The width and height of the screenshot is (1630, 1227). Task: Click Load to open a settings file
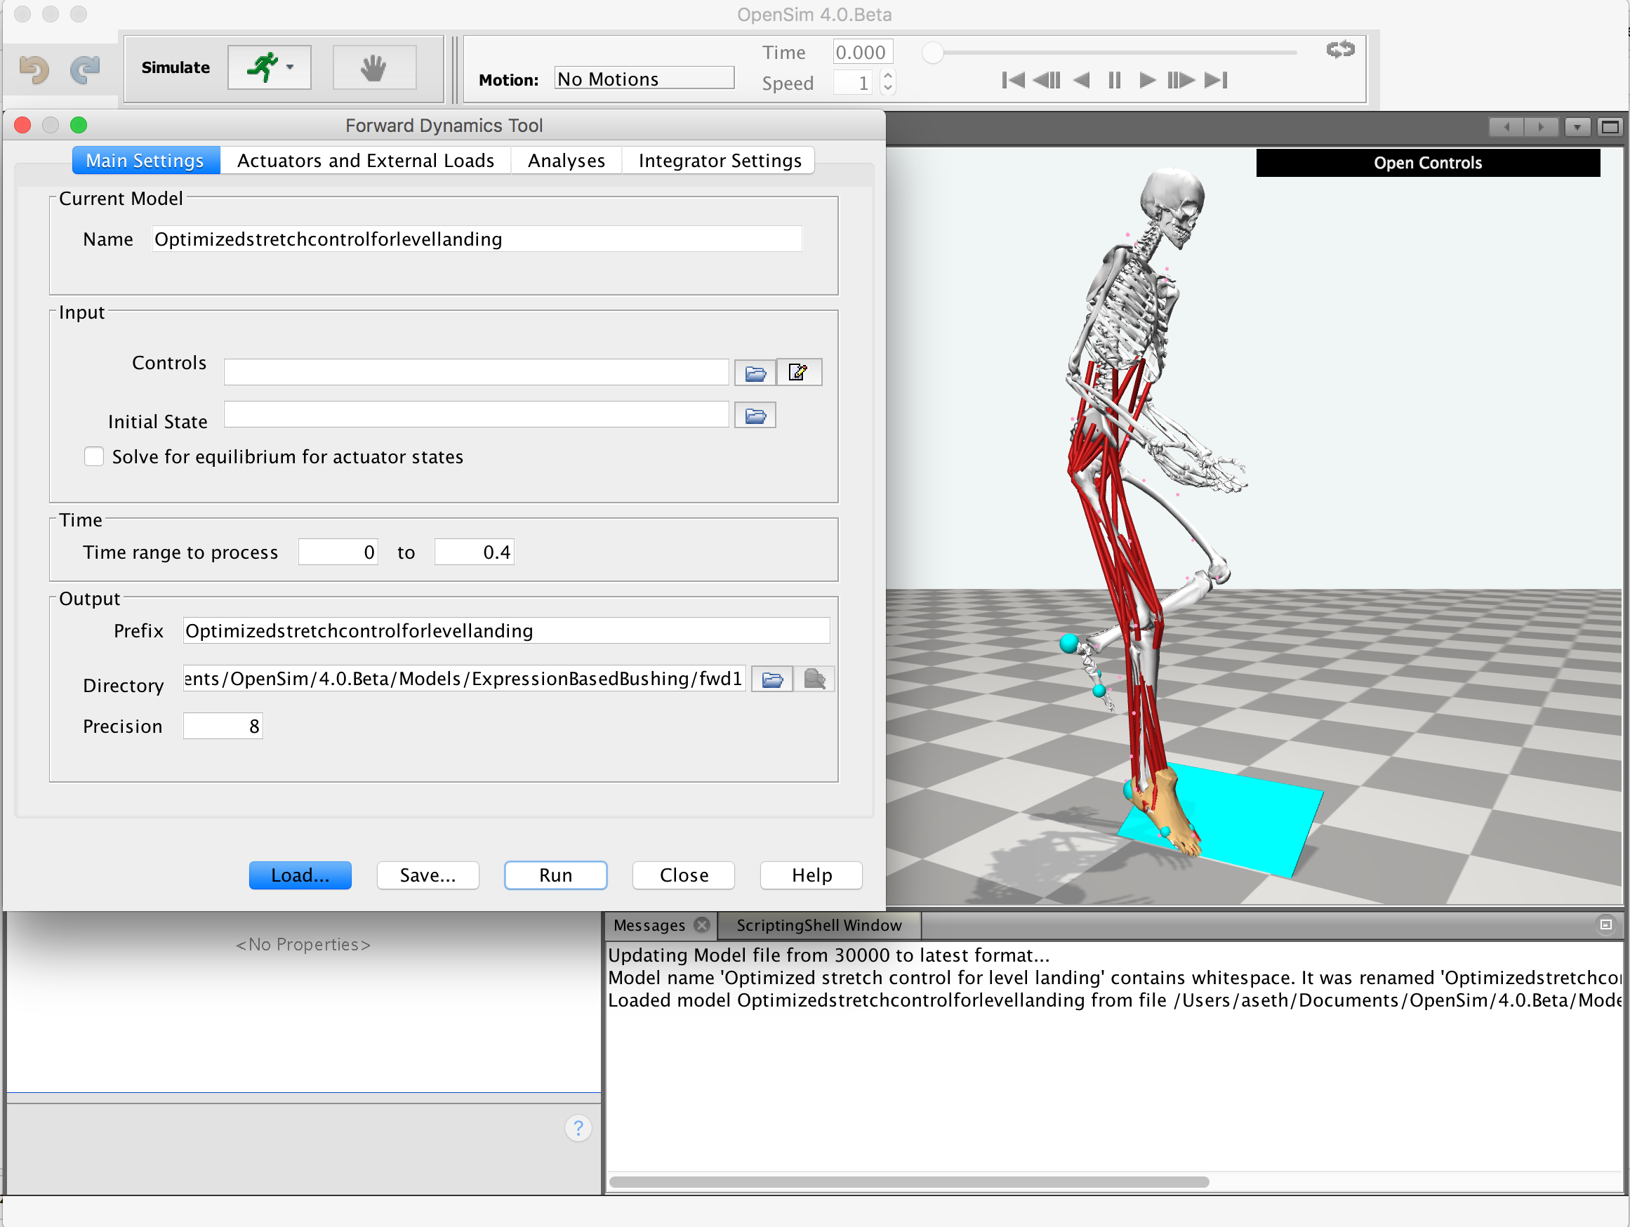(299, 875)
